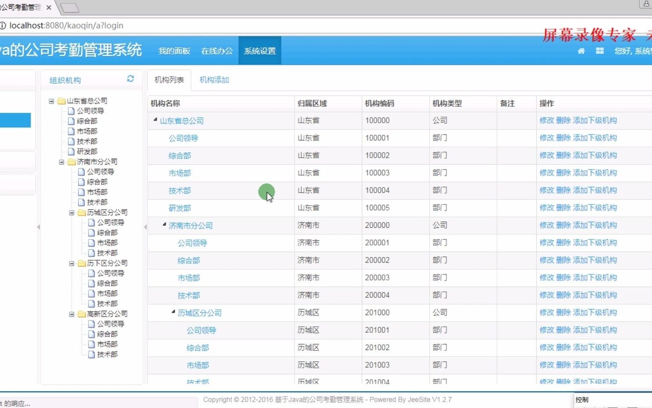
Task: Select 技术部 under 高新区分公司 in the tree
Action: click(108, 354)
